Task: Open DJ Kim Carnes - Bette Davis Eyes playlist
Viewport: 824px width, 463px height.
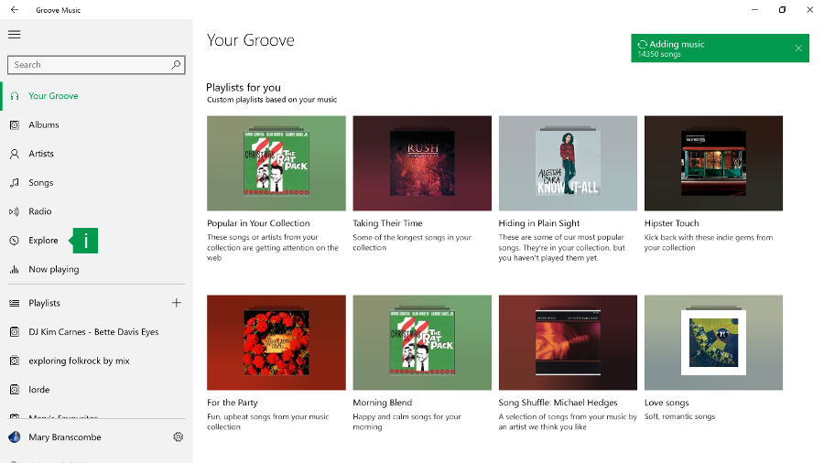Action: 93,332
